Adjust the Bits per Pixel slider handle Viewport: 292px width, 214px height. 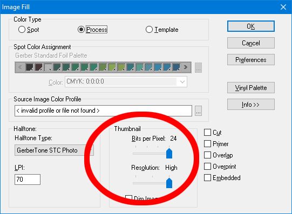[x=169, y=154]
